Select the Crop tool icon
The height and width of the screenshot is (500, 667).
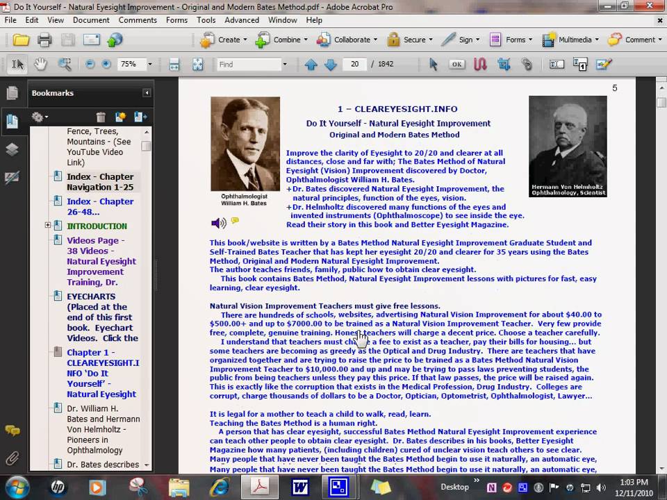(504, 65)
